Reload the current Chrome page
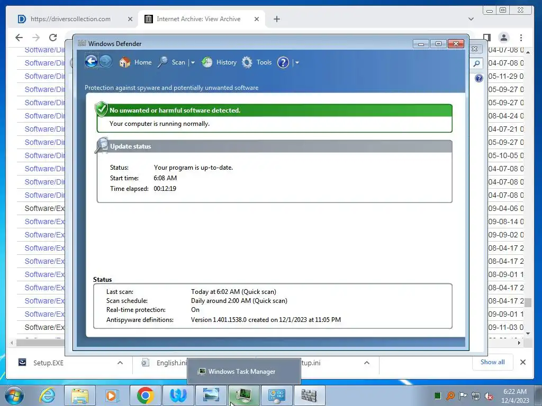Screen dimensions: 542x406 (x=53, y=38)
